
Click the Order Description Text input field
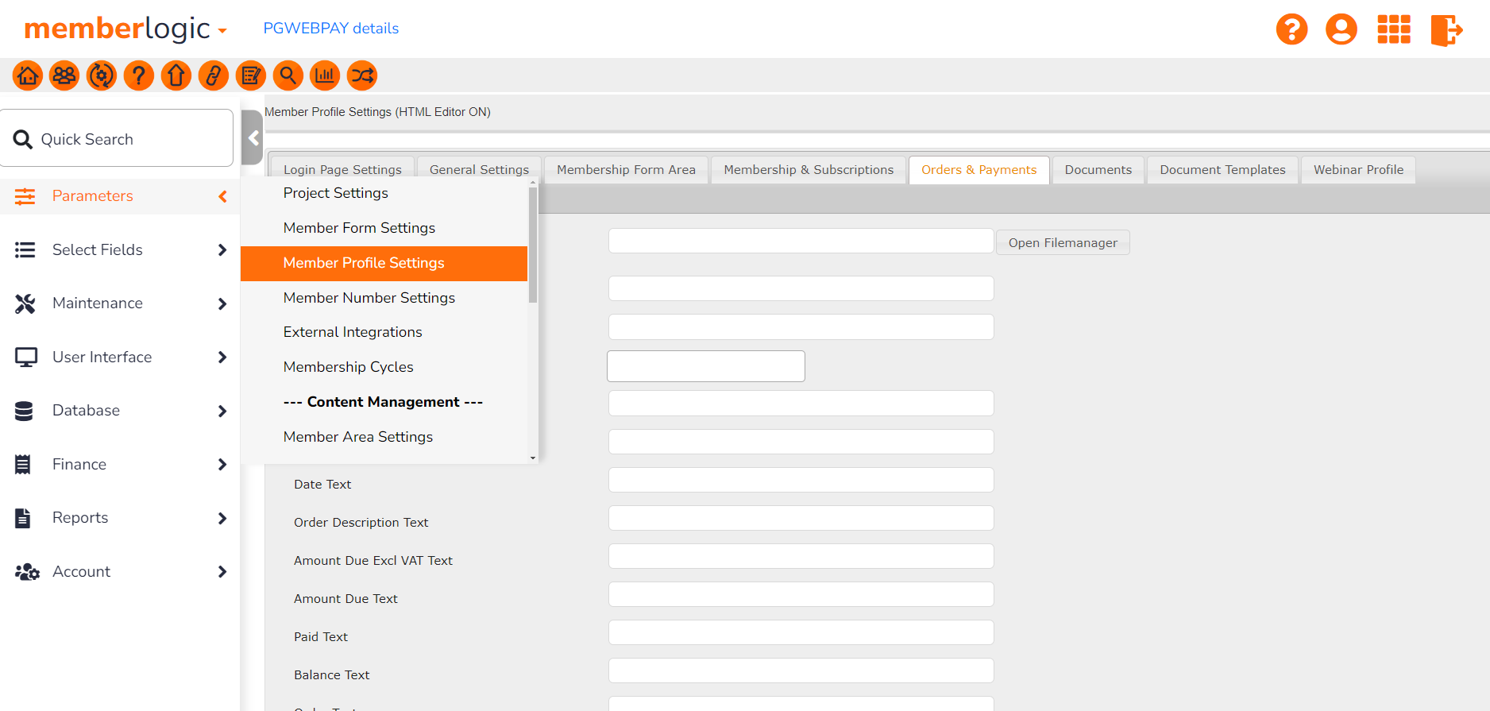click(x=801, y=519)
